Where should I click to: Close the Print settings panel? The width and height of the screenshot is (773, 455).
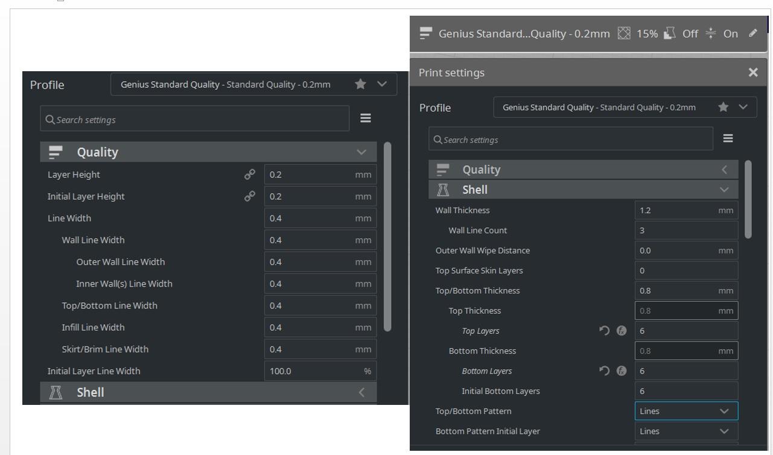pyautogui.click(x=752, y=72)
